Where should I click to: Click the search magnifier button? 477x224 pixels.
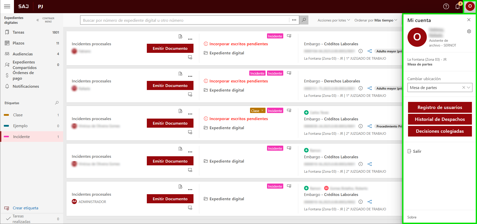click(304, 20)
